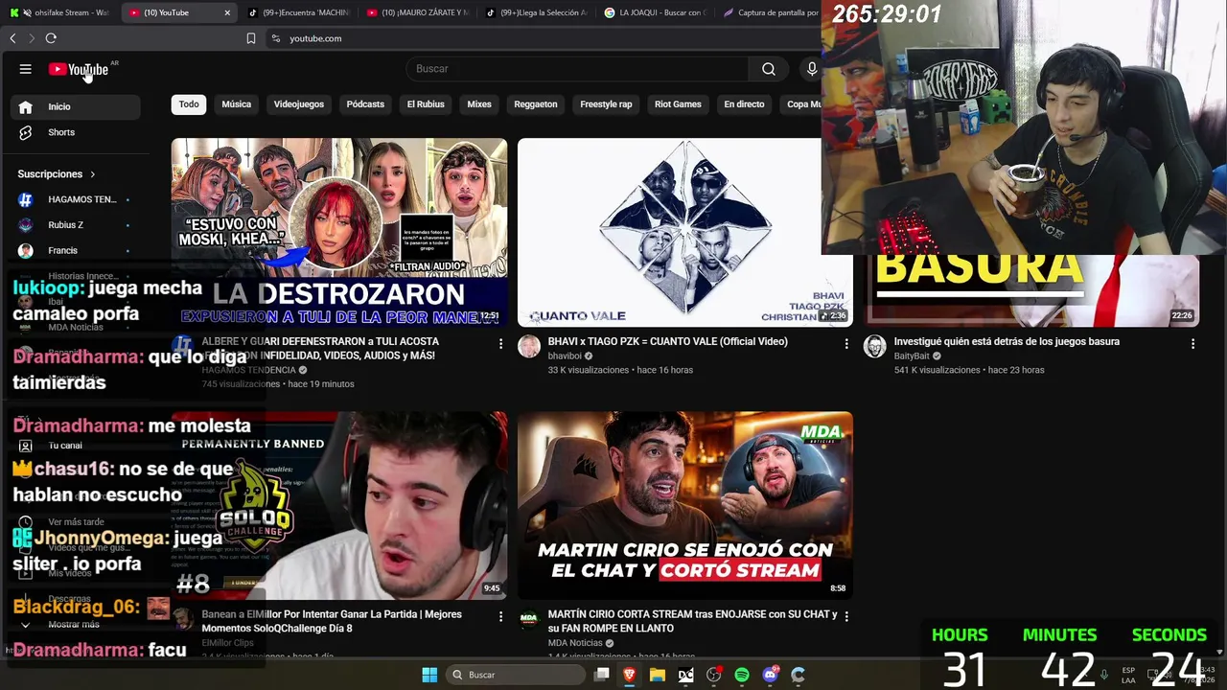Open Francis subscription in sidebar
The image size is (1227, 690).
click(x=76, y=251)
